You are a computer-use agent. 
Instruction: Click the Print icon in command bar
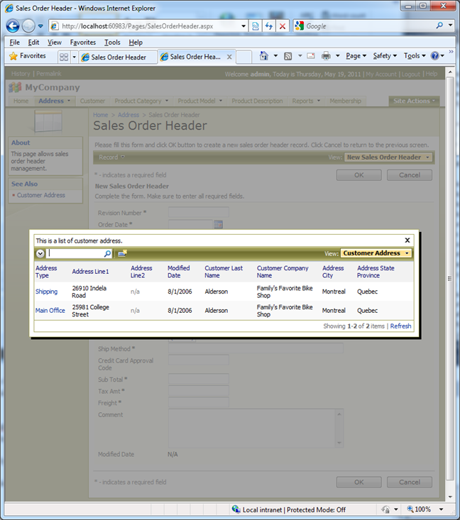(326, 56)
